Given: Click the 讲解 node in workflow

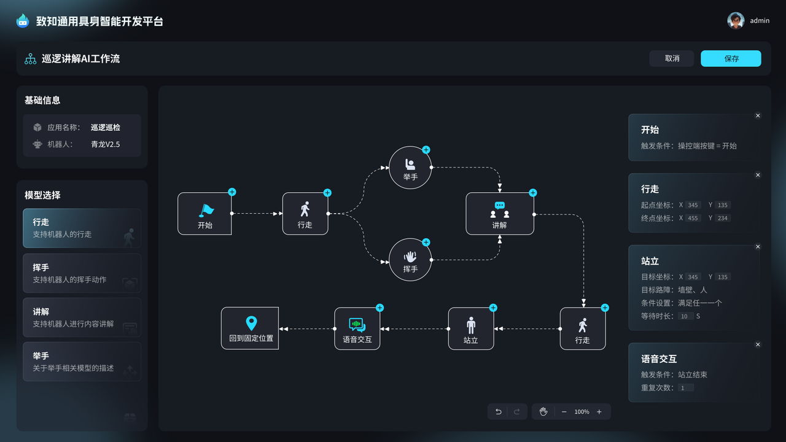Looking at the screenshot, I should (x=499, y=214).
